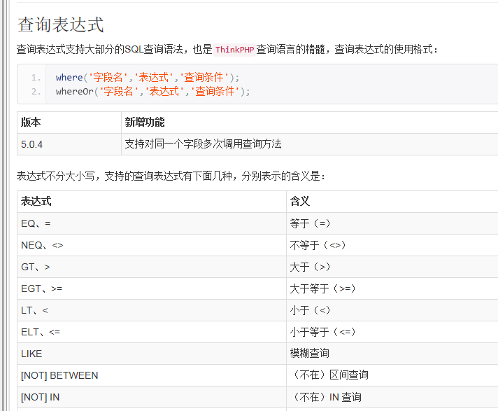Click the ThinkPHP inline code label

tap(234, 50)
